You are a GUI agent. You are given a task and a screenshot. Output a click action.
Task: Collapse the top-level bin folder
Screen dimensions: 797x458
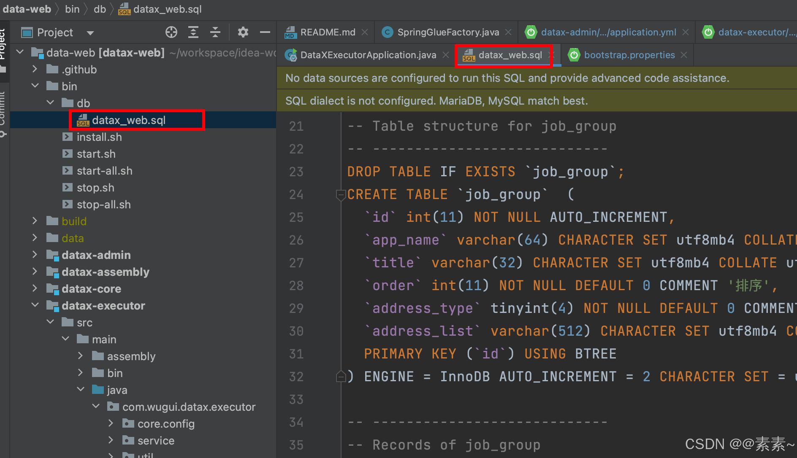tap(35, 86)
